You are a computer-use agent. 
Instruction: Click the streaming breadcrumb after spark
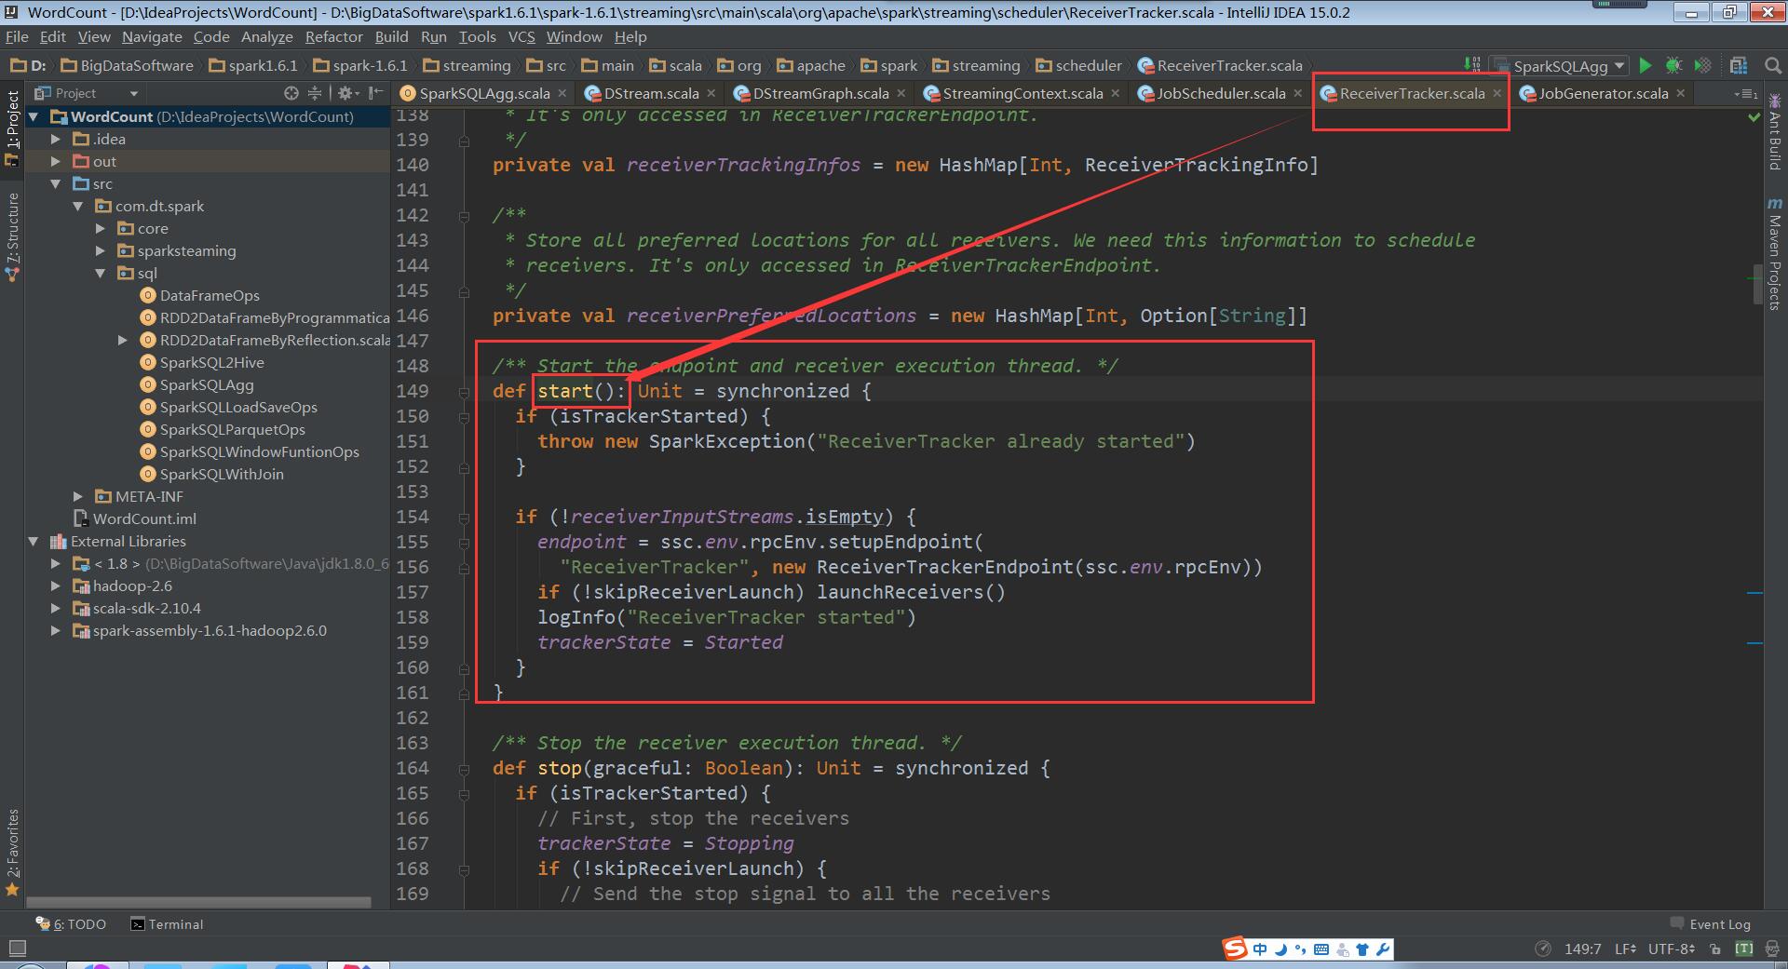pos(976,65)
